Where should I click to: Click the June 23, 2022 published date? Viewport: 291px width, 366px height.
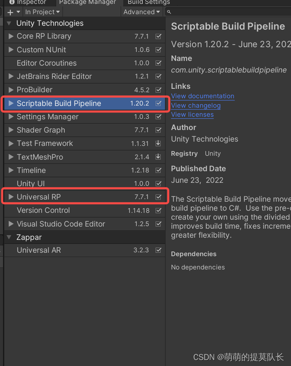pos(197,180)
